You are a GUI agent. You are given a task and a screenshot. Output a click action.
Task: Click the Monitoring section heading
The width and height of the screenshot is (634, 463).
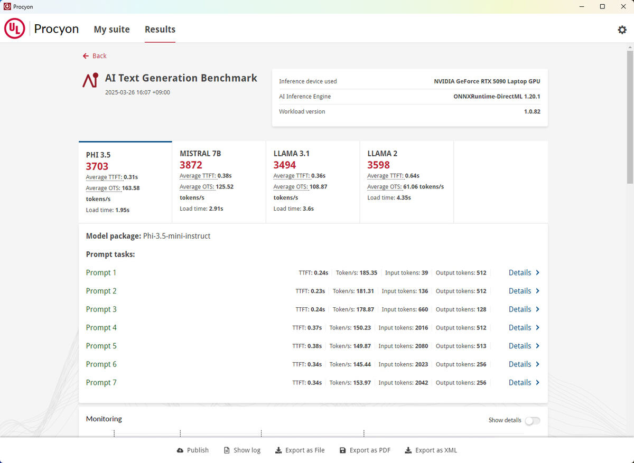[104, 419]
